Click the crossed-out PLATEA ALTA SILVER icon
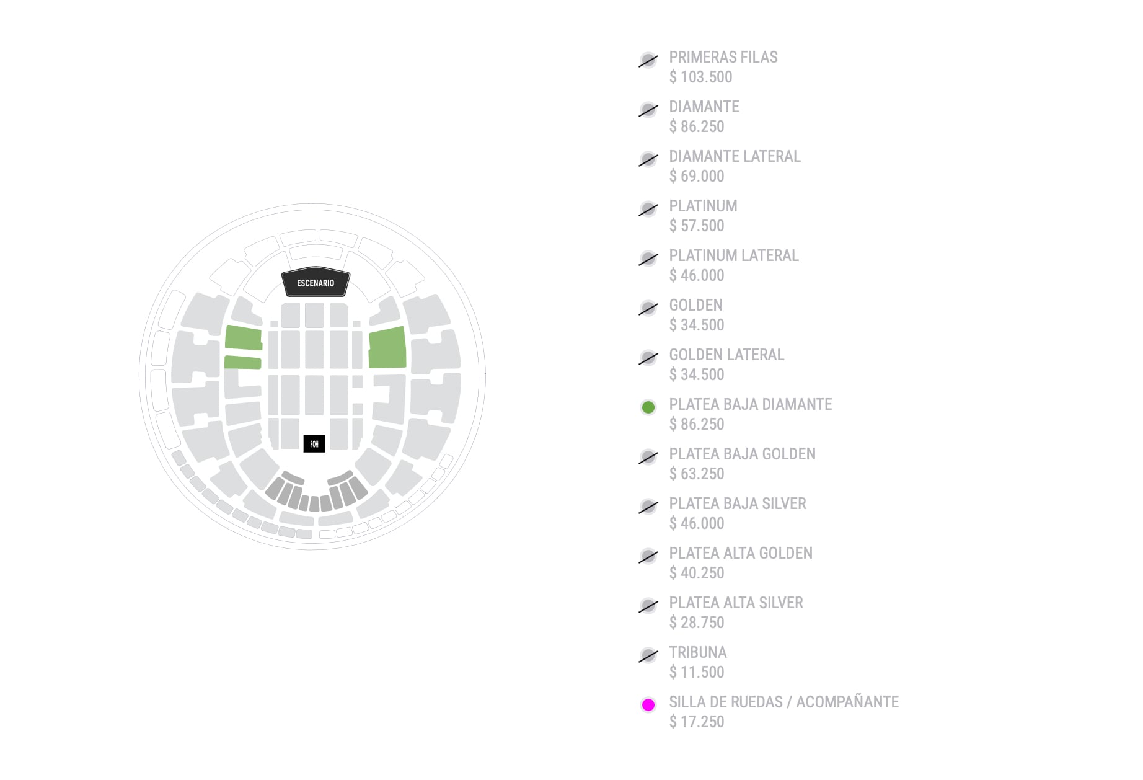Image resolution: width=1143 pixels, height=780 pixels. [x=648, y=606]
